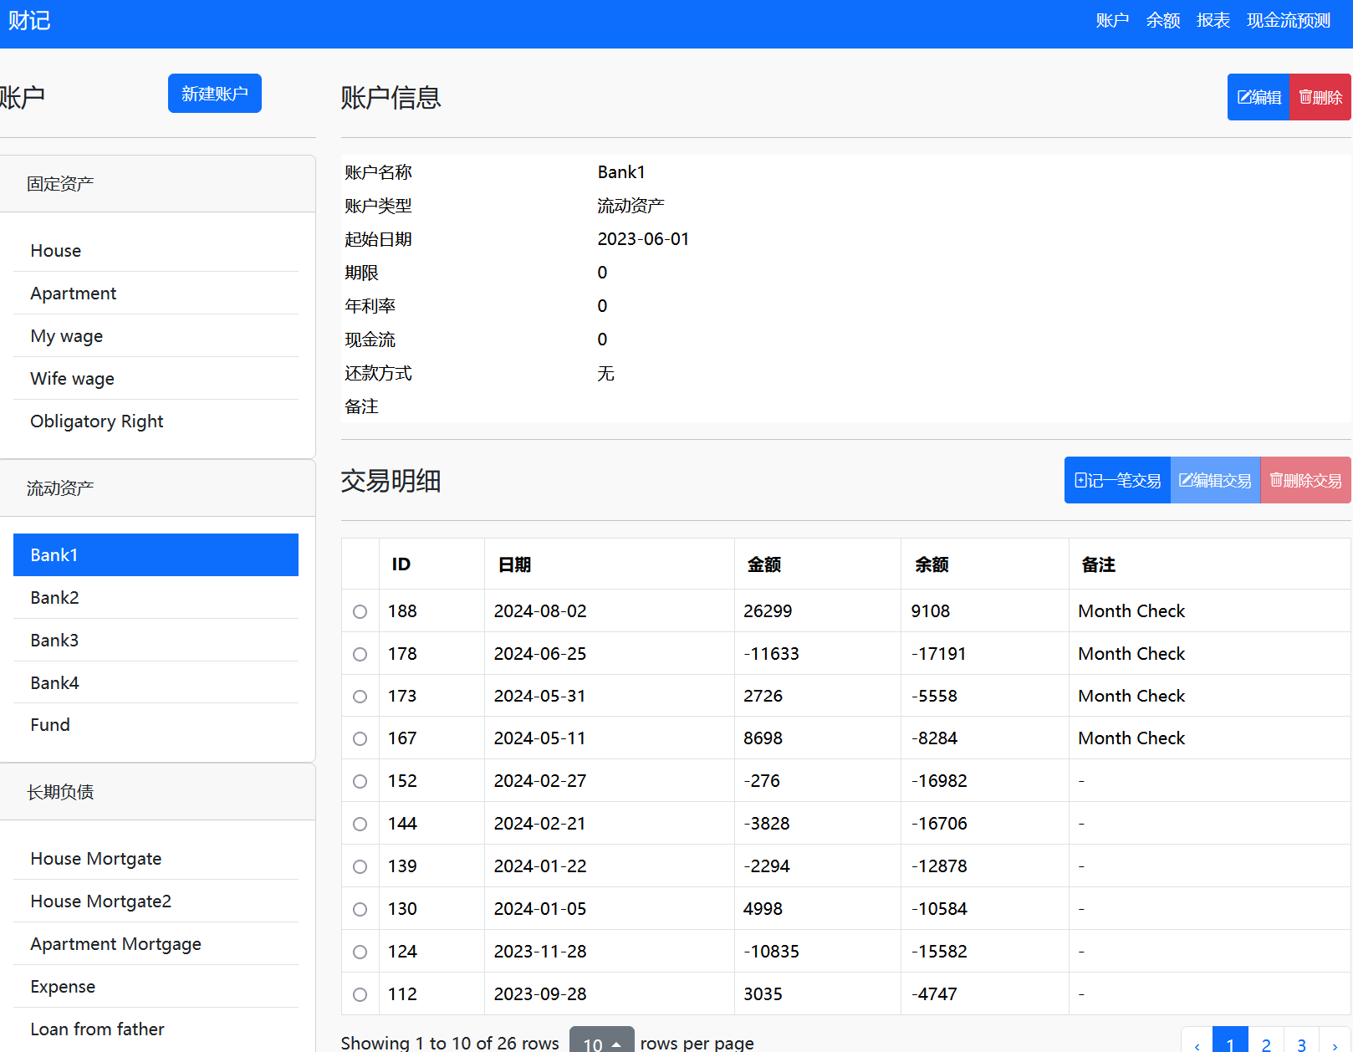Image resolution: width=1353 pixels, height=1052 pixels.
Task: Open the 报表 navigation item
Action: pyautogui.click(x=1213, y=21)
